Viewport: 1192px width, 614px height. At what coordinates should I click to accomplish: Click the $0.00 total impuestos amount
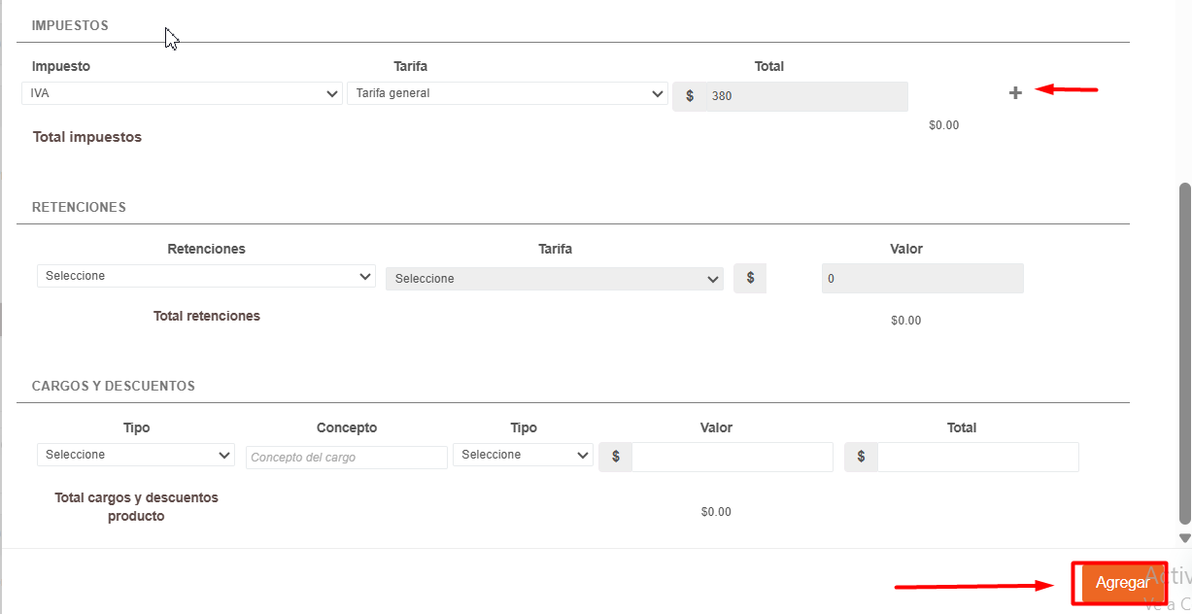[944, 125]
